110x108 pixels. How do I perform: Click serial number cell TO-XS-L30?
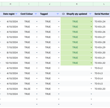click(x=100, y=53)
